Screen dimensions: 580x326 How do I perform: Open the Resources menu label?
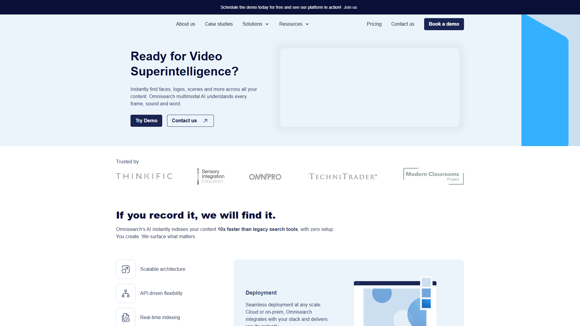[291, 24]
